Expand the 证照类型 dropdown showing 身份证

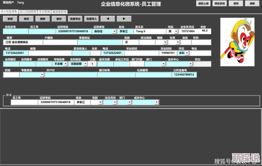pos(114,31)
